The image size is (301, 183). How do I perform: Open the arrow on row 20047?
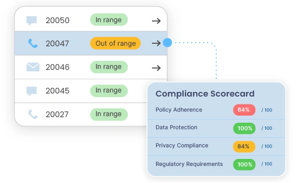pyautogui.click(x=156, y=43)
